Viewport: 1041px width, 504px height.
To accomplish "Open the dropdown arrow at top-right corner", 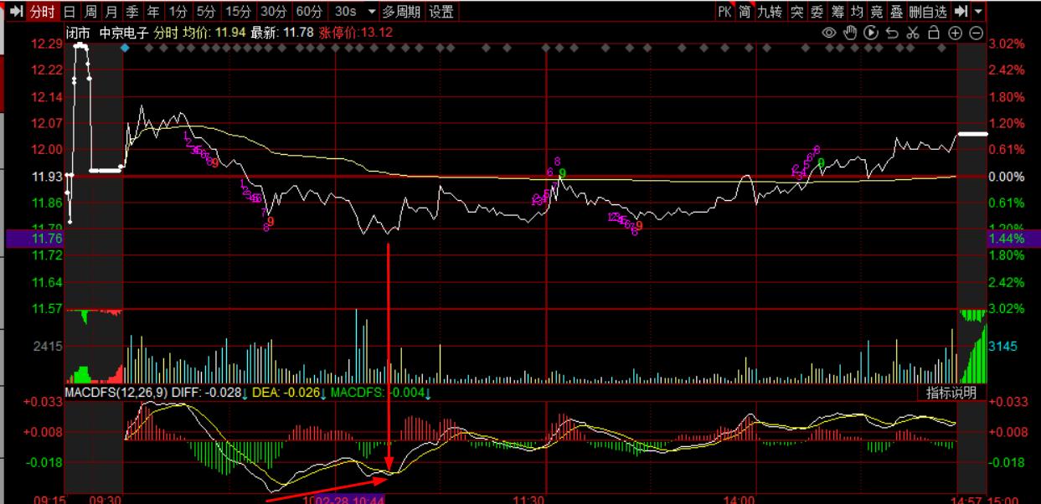I will tap(979, 12).
